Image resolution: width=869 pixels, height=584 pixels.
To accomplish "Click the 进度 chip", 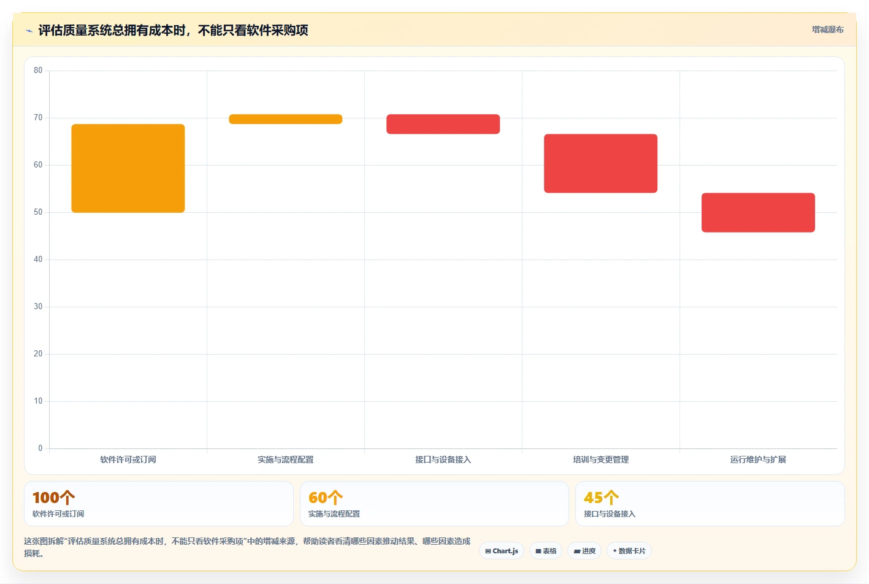I will coord(584,551).
